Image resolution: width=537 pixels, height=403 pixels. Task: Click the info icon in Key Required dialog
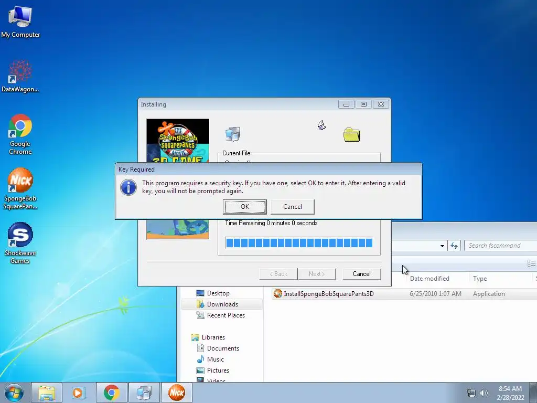click(128, 187)
